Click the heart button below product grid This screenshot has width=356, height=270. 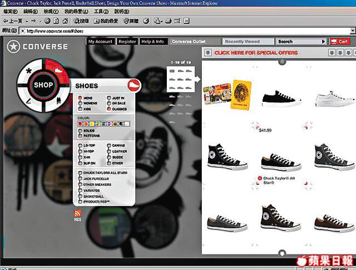(x=282, y=253)
